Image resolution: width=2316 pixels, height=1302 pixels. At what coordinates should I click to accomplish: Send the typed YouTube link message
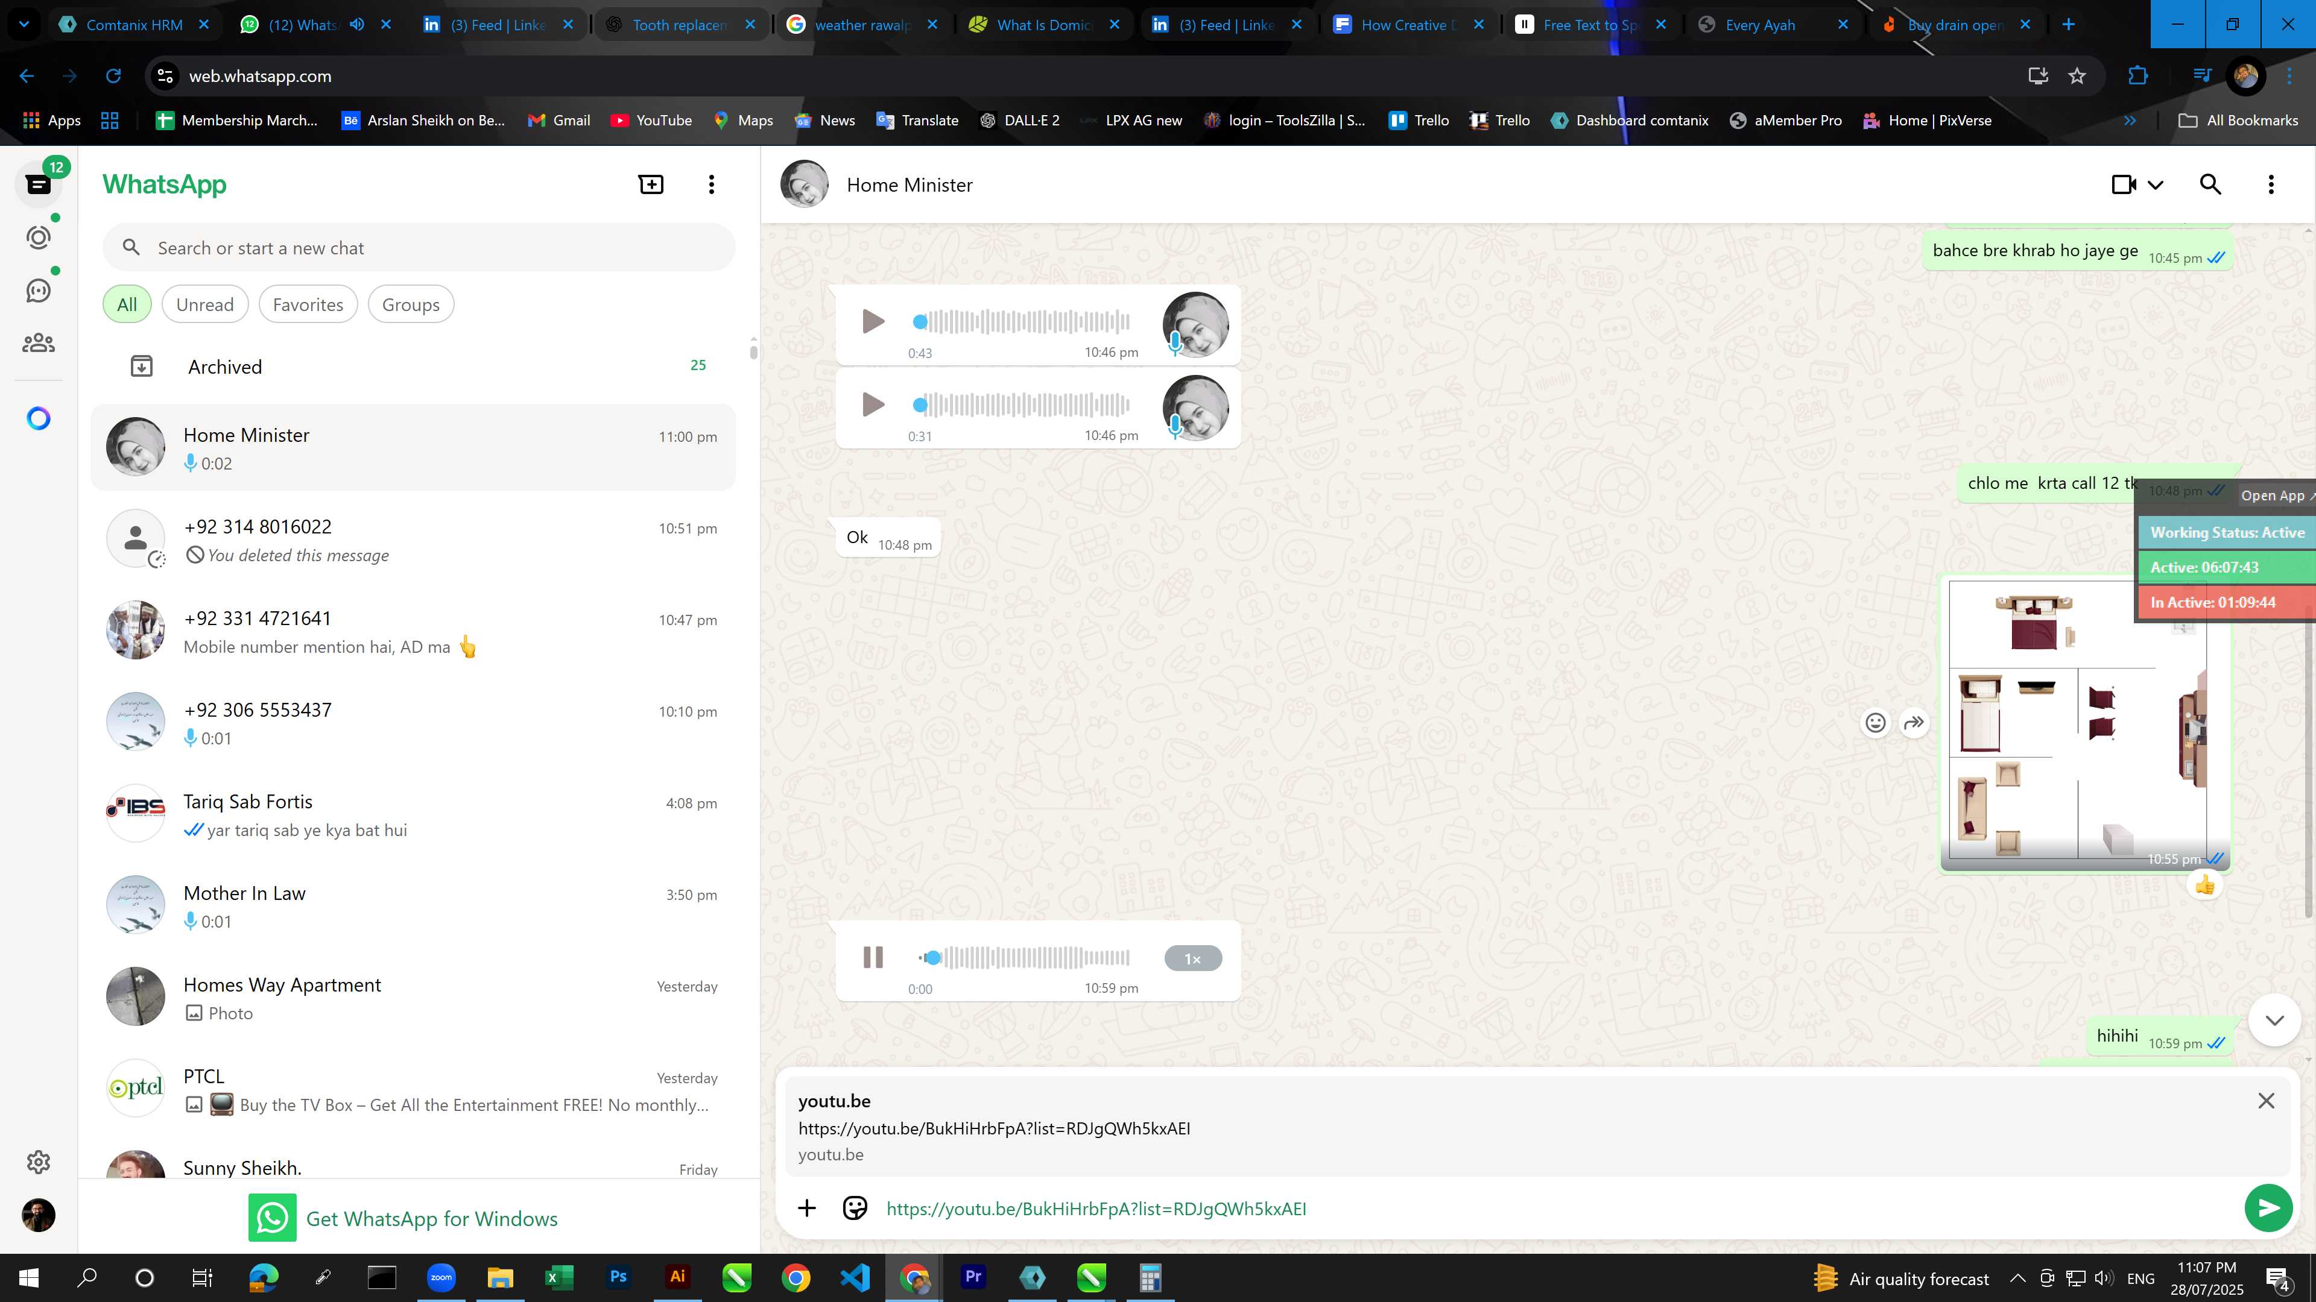(x=2268, y=1209)
